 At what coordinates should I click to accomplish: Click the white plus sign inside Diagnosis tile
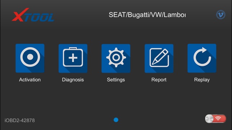pyautogui.click(x=73, y=58)
